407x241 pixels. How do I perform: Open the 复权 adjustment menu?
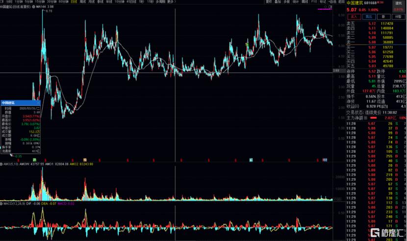coord(269,1)
